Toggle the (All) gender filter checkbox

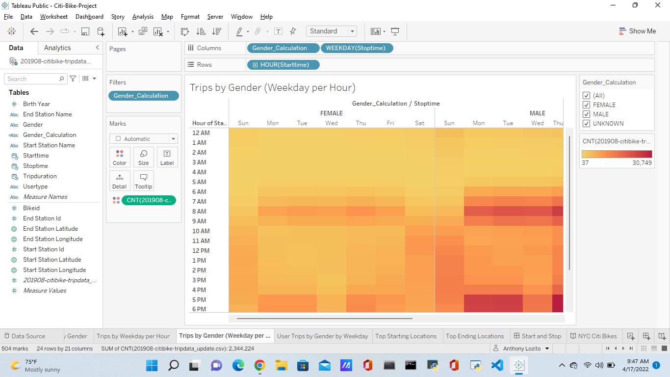586,96
